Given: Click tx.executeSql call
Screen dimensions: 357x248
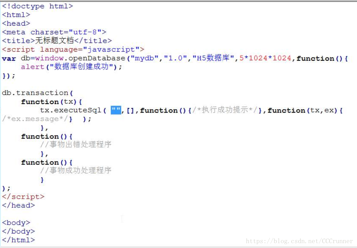Looking at the screenshot, I should 71,110.
